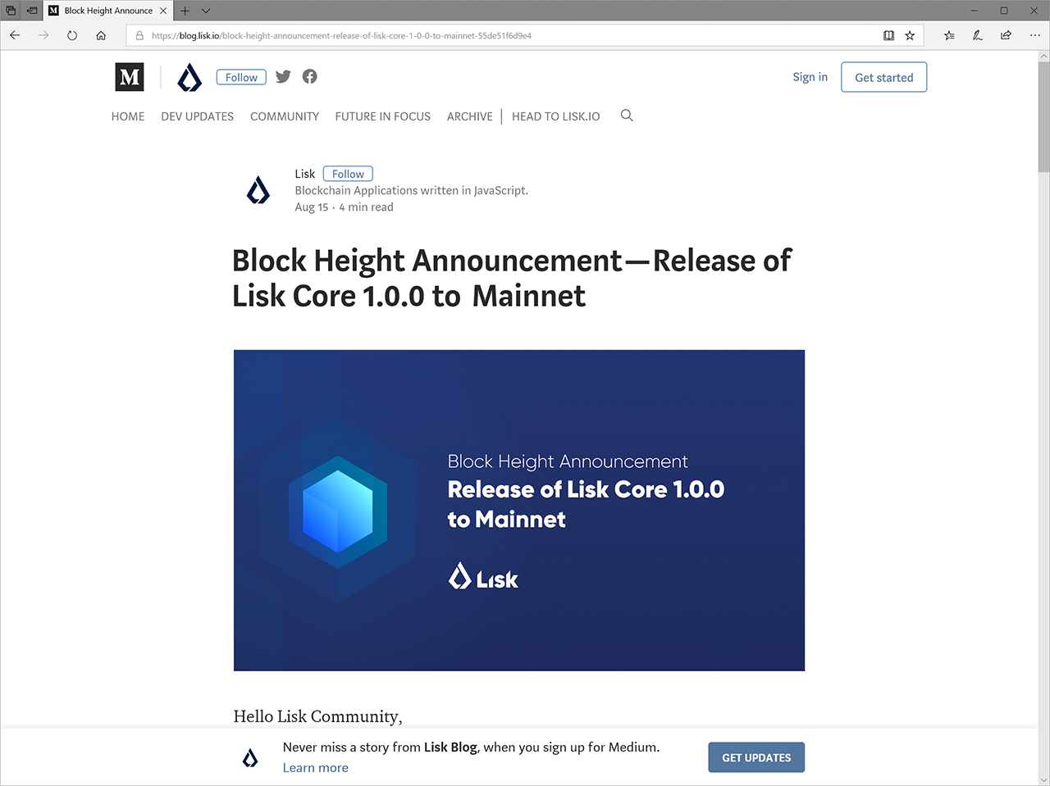
Task: Select the Lisk publication logo in the header
Action: [189, 76]
